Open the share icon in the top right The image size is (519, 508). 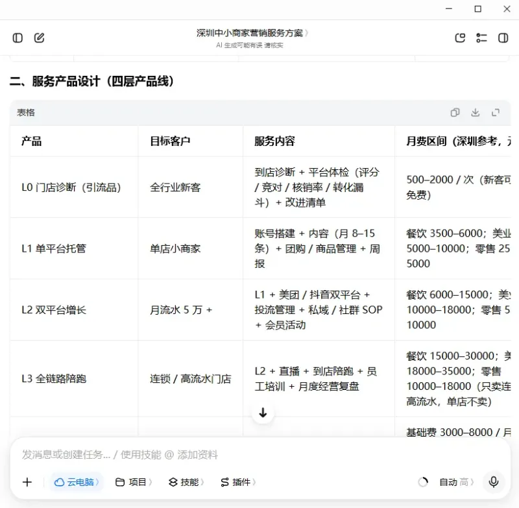coord(460,38)
